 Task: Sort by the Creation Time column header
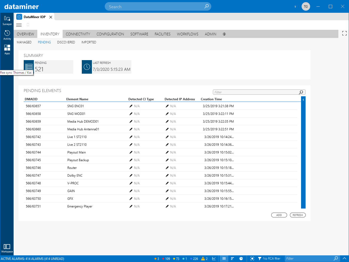pyautogui.click(x=211, y=99)
